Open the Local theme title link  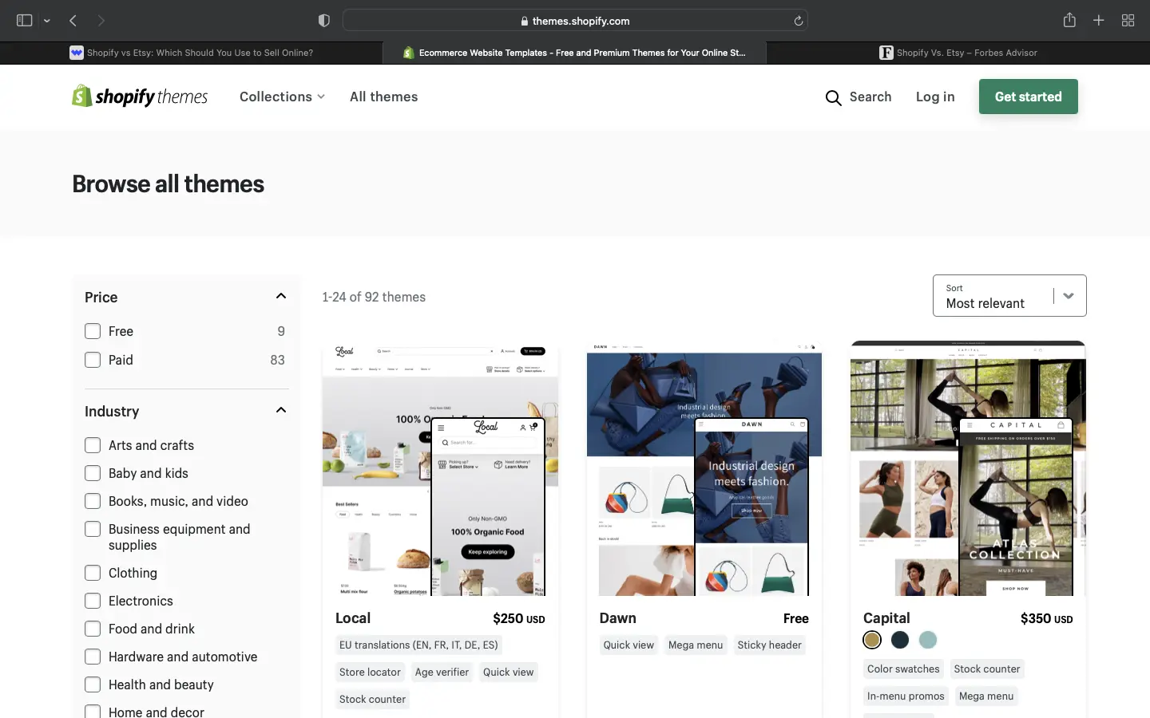tap(353, 618)
